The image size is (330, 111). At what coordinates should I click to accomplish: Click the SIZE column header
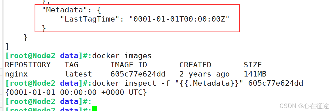pyautogui.click(x=253, y=65)
